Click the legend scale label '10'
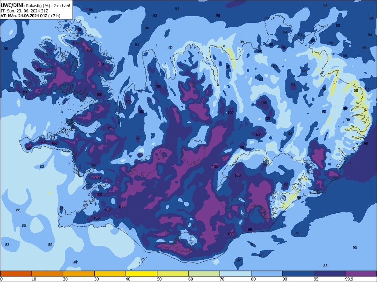Image resolution: width=377 pixels, height=282 pixels. [x=34, y=279]
